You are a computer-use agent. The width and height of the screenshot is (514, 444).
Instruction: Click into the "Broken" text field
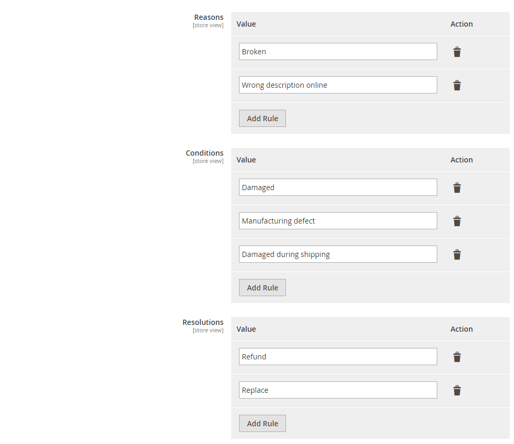point(338,52)
